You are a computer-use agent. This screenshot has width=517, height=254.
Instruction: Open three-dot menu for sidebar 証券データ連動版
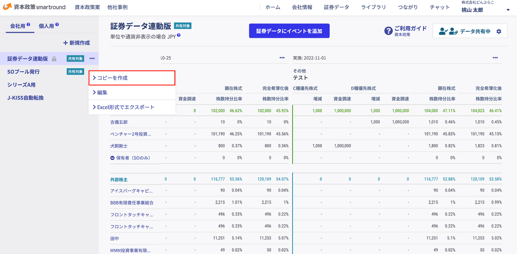92,58
